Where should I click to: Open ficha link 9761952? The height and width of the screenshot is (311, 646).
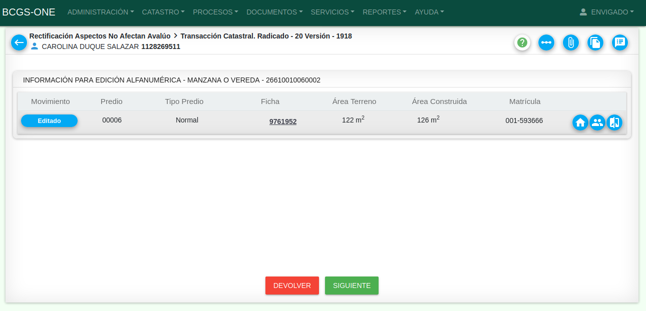point(283,121)
